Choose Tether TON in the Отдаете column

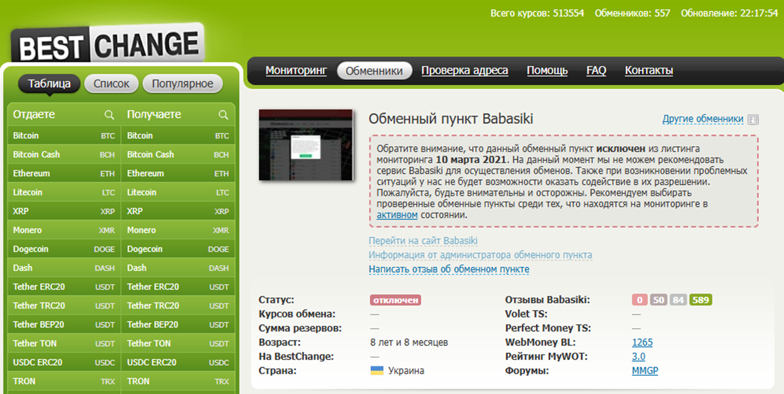point(64,344)
